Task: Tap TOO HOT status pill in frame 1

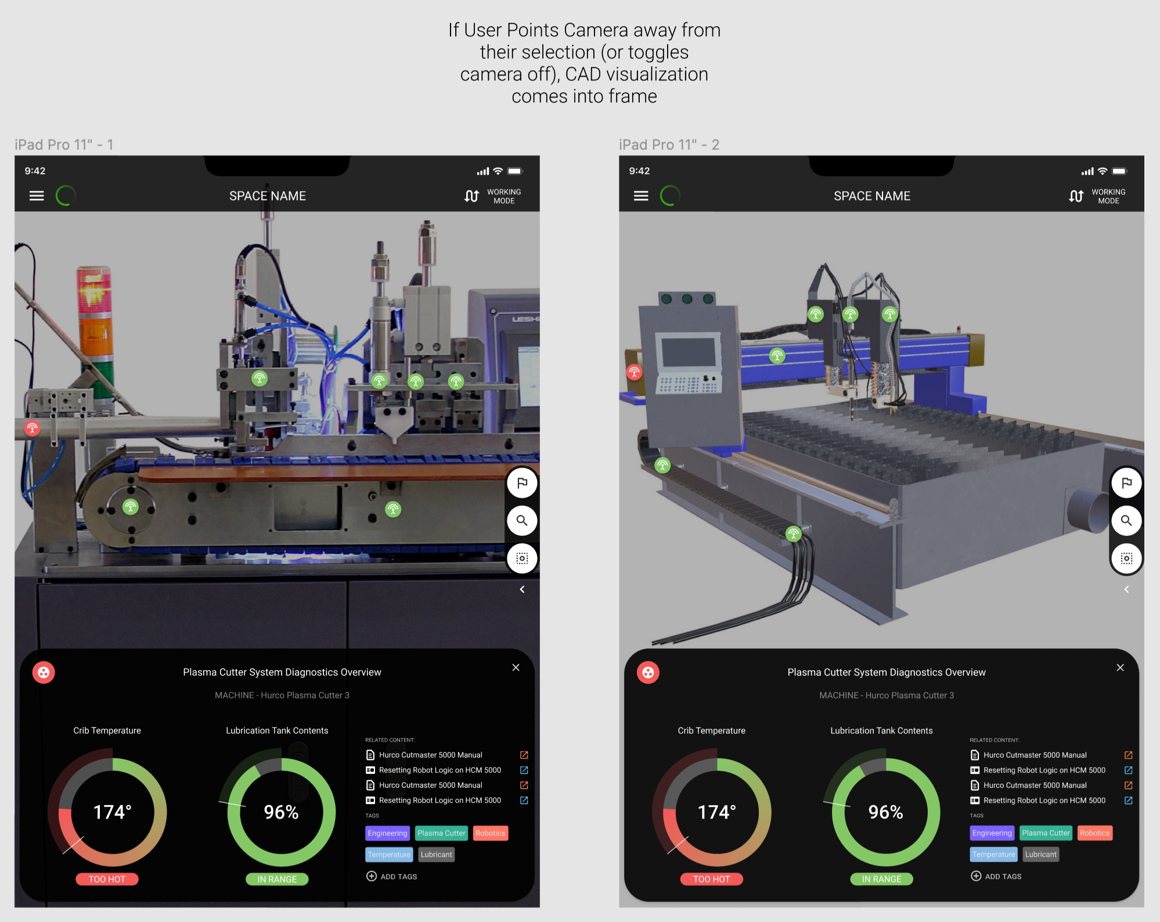Action: click(107, 879)
